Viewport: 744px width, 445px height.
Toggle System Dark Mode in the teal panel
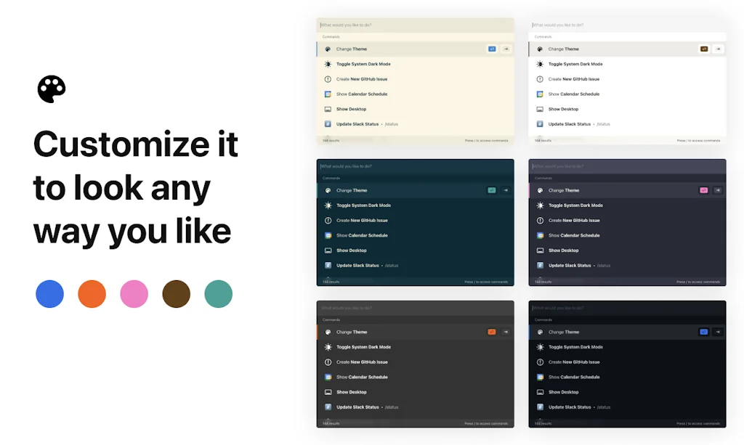tap(363, 205)
